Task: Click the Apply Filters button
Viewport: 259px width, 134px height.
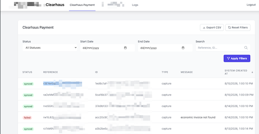Action: pos(237,58)
